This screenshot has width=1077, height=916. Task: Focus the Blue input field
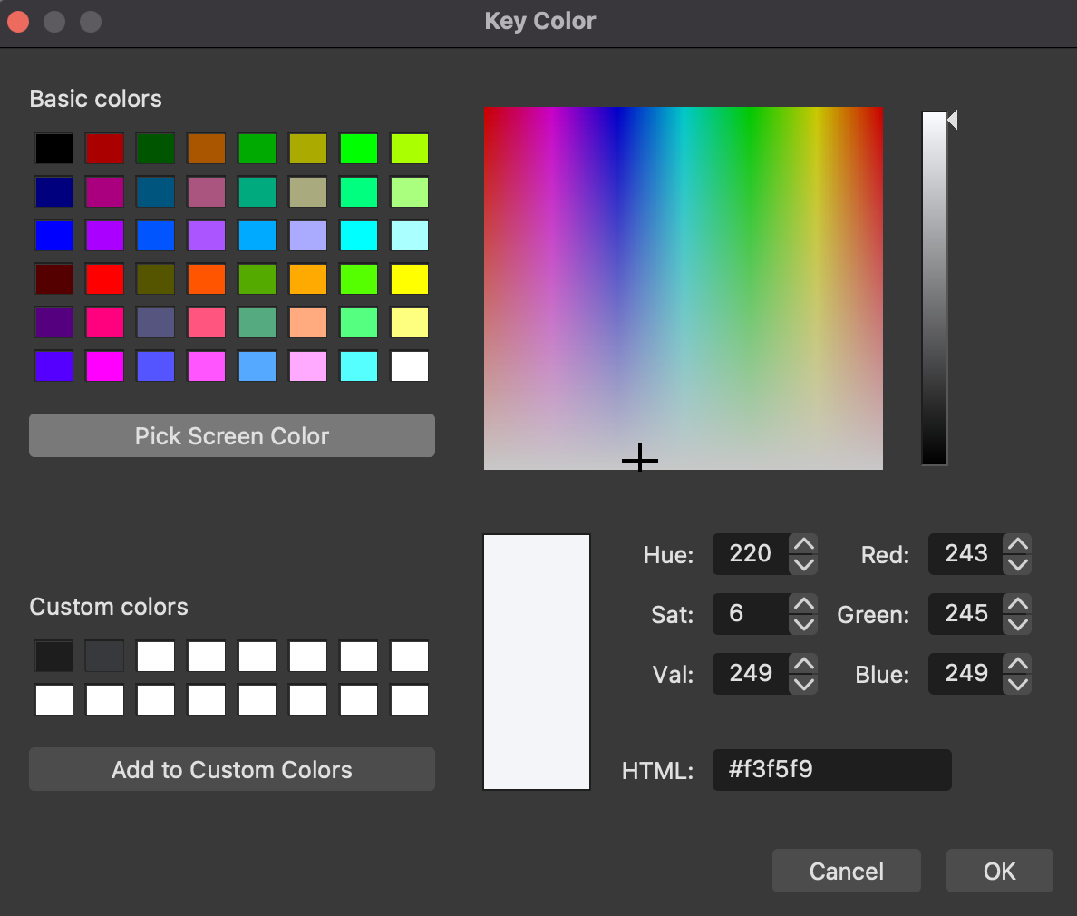(x=965, y=674)
